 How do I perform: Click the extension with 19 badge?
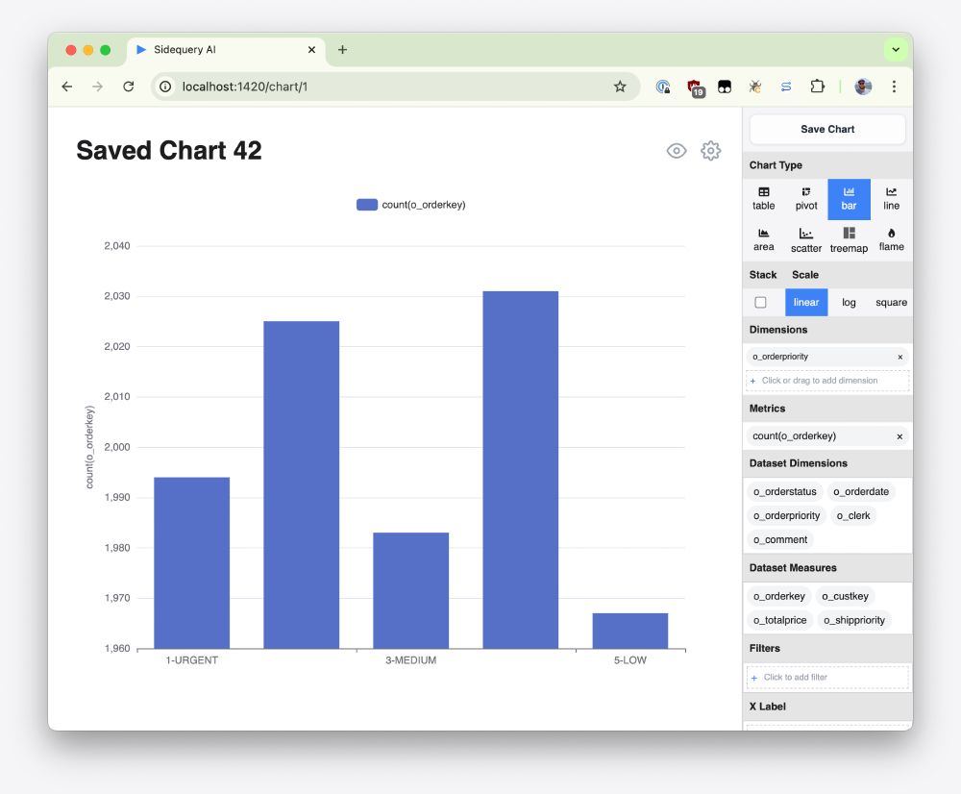point(695,87)
